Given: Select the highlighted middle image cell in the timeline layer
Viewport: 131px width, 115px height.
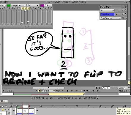Looking at the screenshot, I should 26,111.
